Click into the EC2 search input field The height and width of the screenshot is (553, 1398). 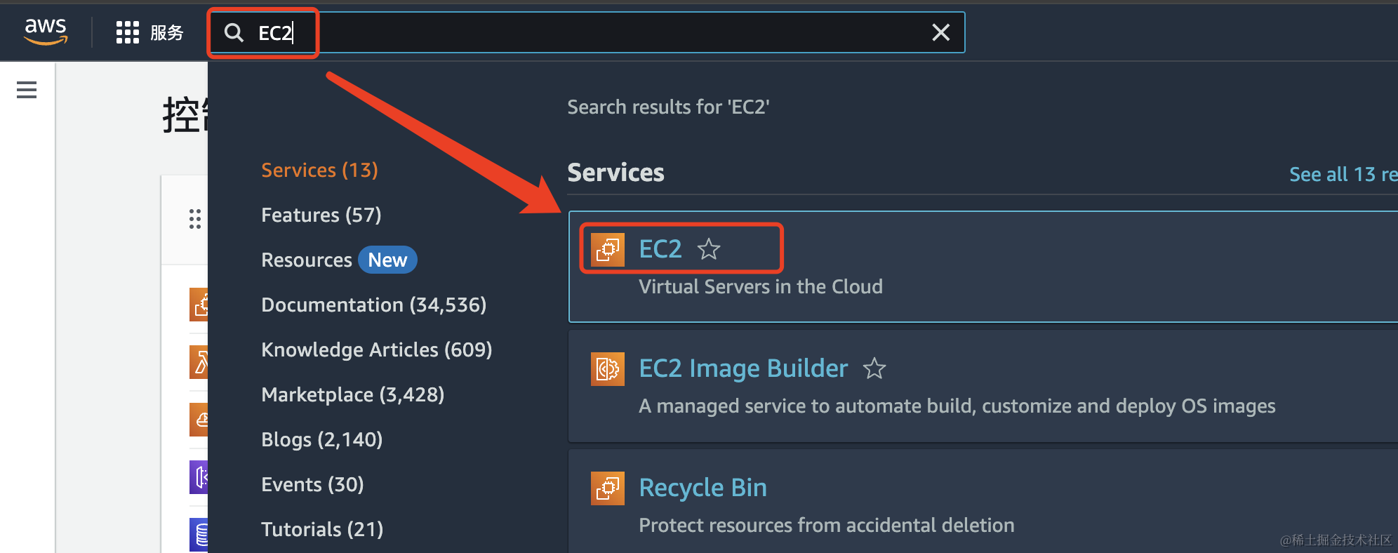click(587, 32)
